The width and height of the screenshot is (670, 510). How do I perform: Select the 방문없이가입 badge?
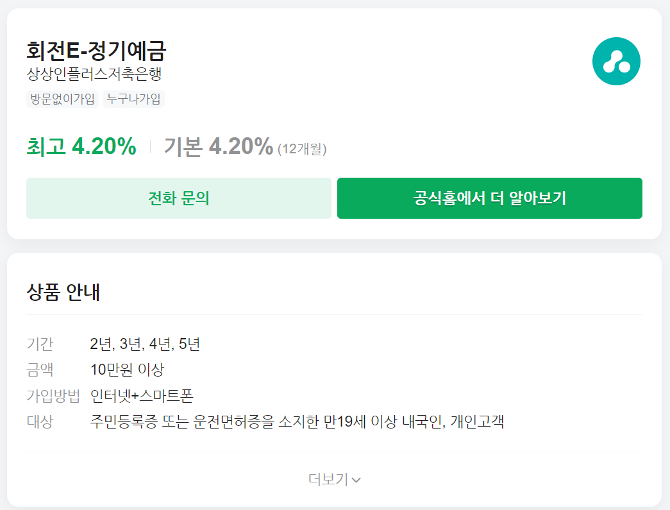pyautogui.click(x=62, y=99)
